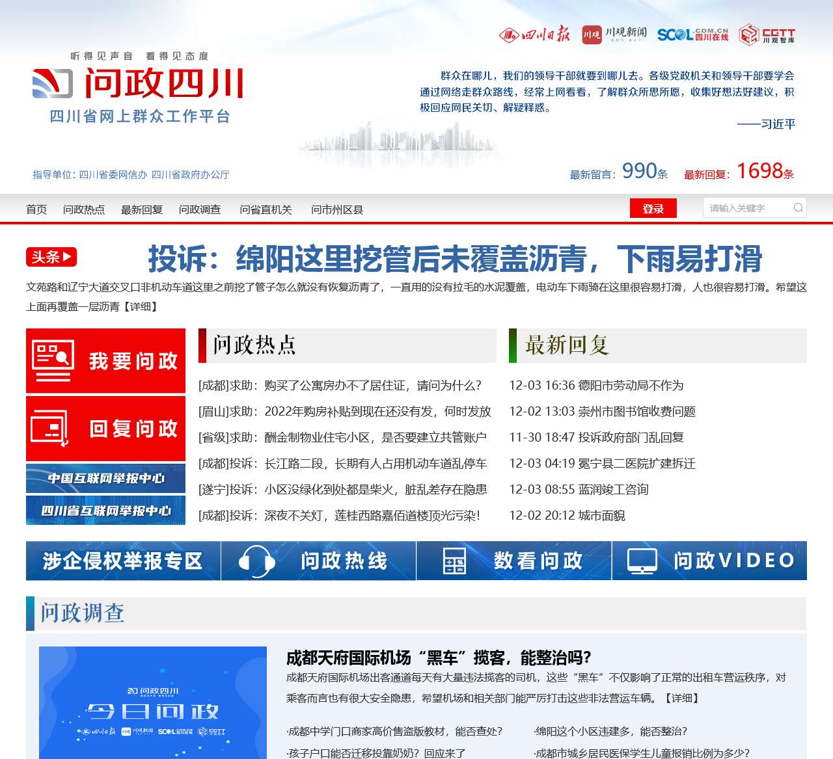Click the 四川日报 logo in the header
The image size is (833, 759).
click(x=536, y=34)
